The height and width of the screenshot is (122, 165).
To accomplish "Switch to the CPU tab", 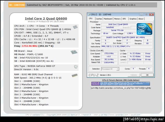I will (x=91, y=19).
